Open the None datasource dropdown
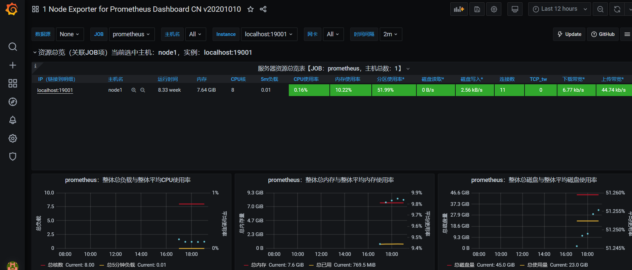The height and width of the screenshot is (270, 632). (70, 34)
